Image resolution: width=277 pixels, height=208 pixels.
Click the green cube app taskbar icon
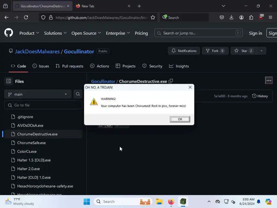pos(183,201)
